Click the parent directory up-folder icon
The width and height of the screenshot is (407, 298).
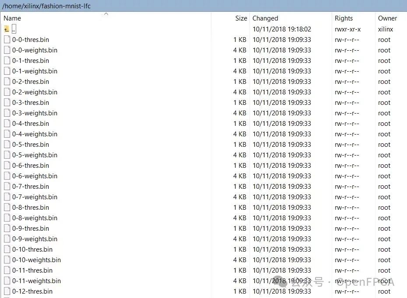point(7,29)
